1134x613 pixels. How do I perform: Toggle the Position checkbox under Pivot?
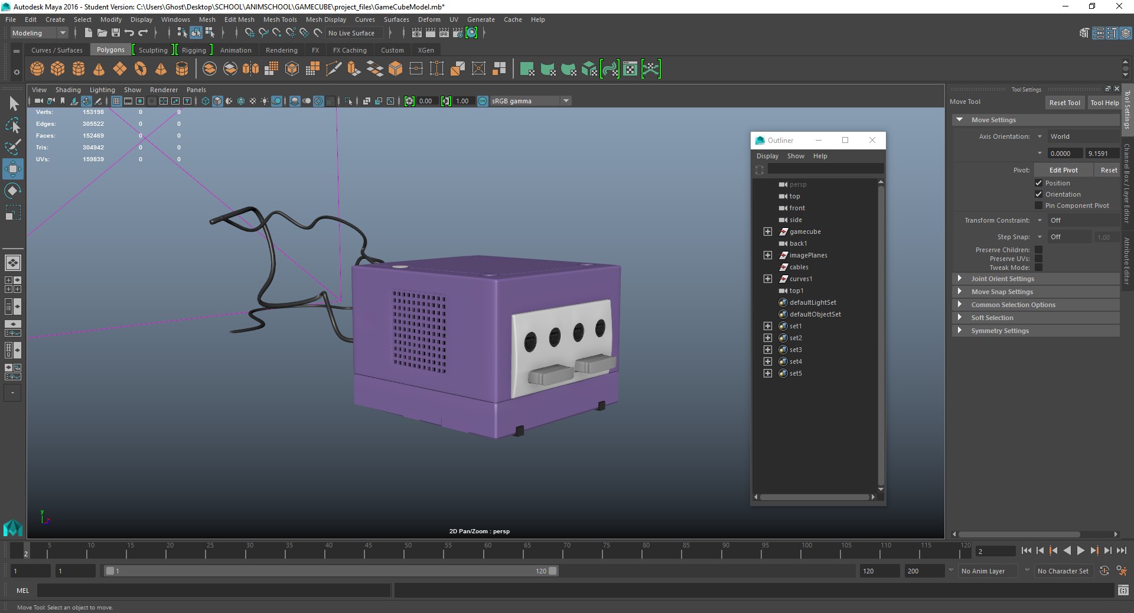click(x=1038, y=183)
